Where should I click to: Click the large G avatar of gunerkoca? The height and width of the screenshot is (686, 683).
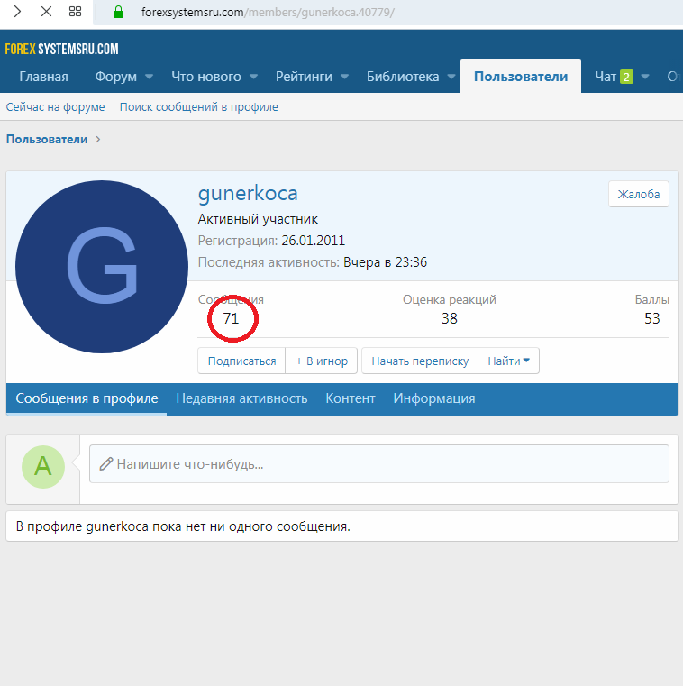coord(102,267)
